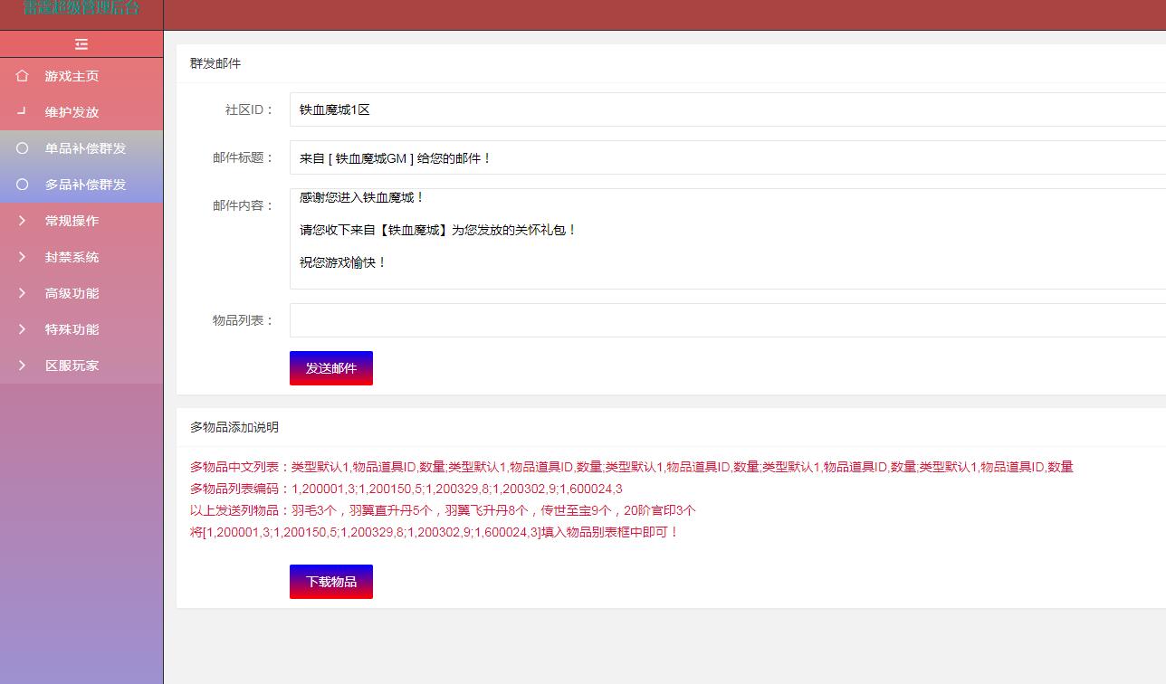This screenshot has height=684, width=1166.
Task: Expand the 常规操作 chevron
Action: pyautogui.click(x=23, y=221)
